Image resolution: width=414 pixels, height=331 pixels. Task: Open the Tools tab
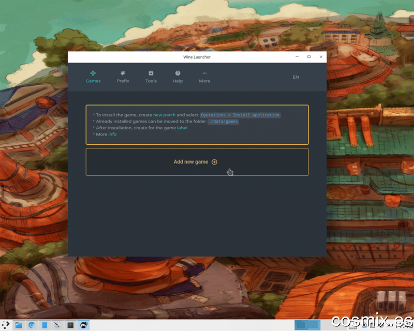(x=151, y=77)
